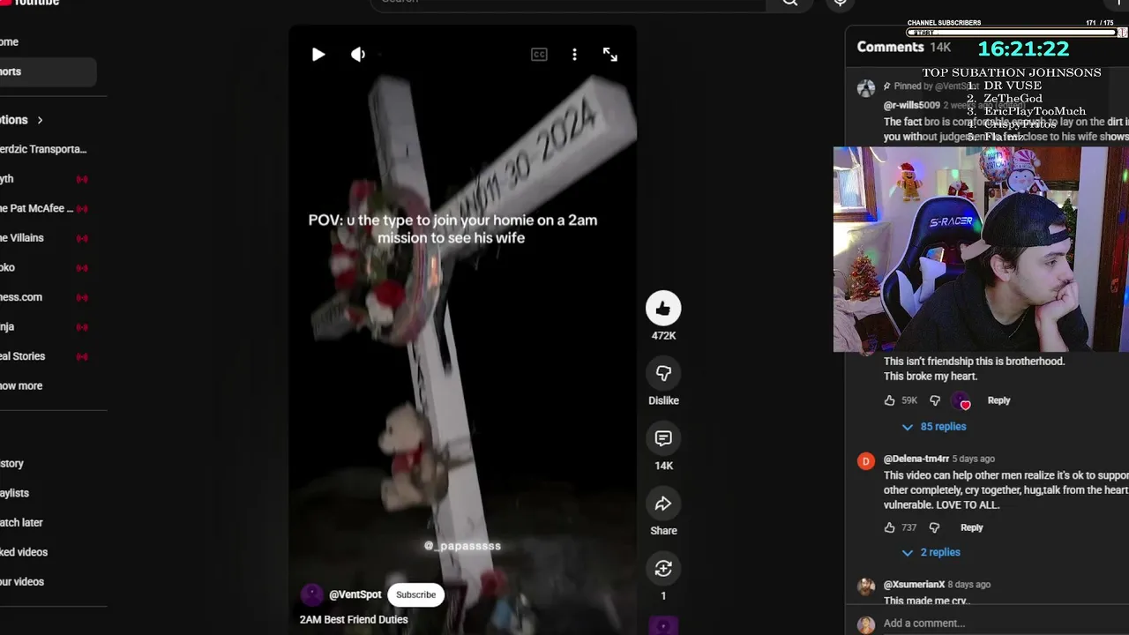Reply to the brotherhood comment
The image size is (1129, 635).
(998, 400)
